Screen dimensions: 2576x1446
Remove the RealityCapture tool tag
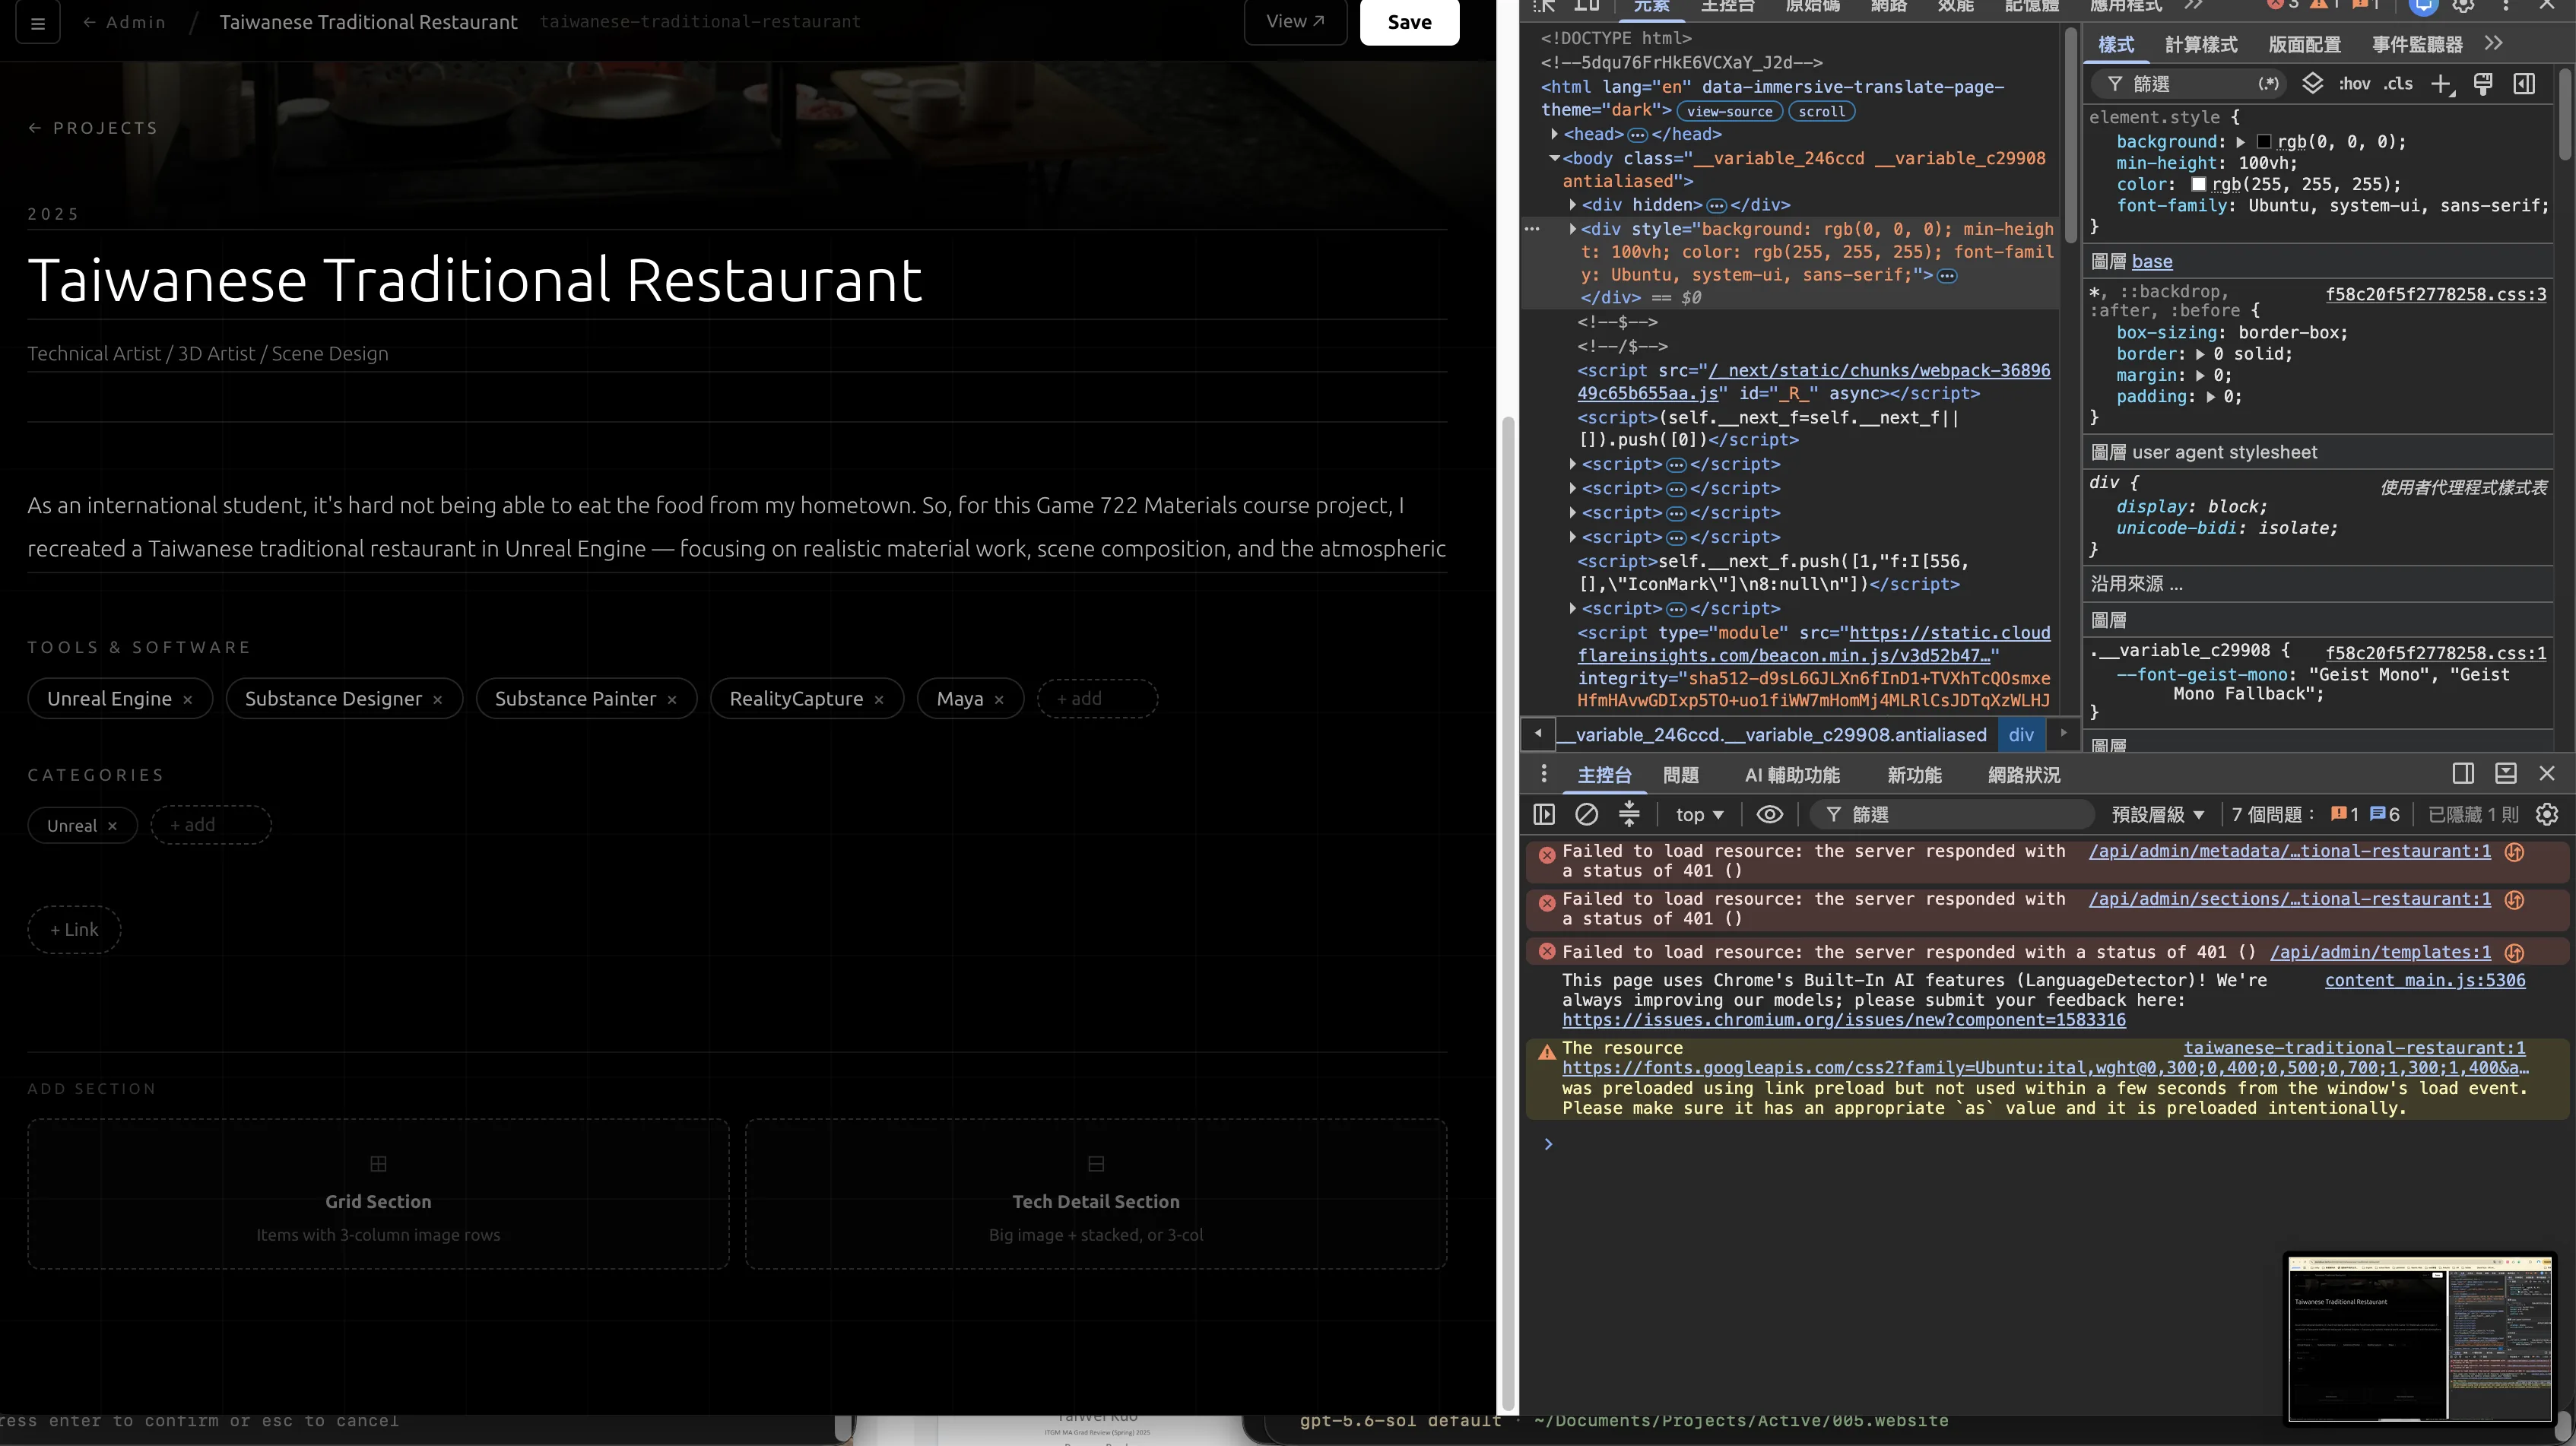879,700
